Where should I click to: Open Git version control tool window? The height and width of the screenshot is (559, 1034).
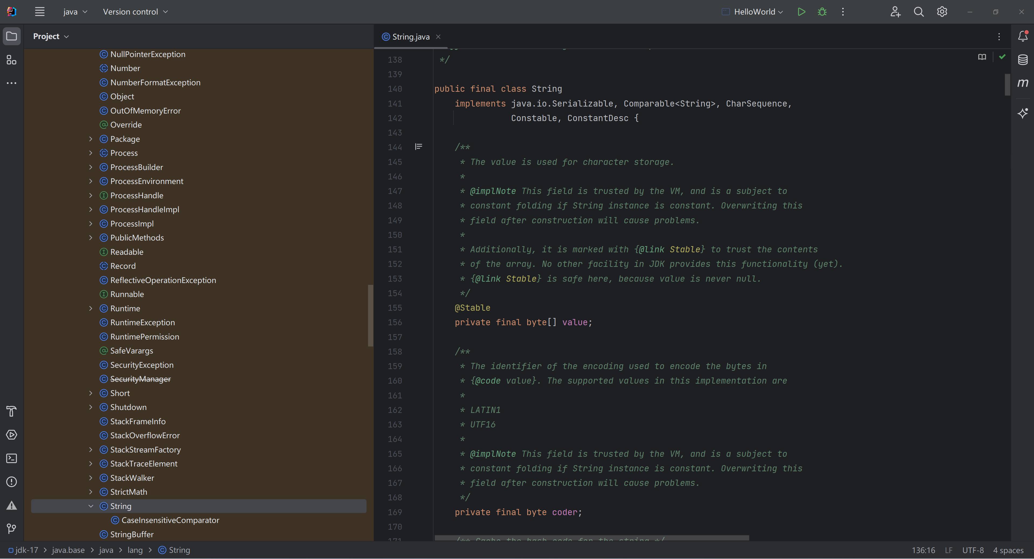coord(12,529)
